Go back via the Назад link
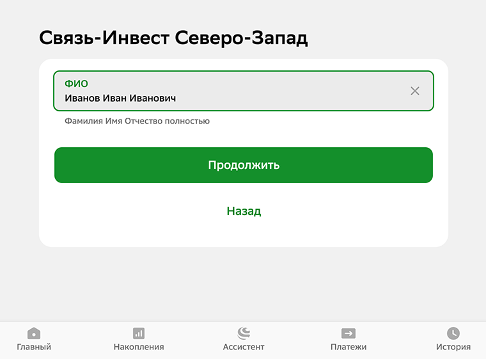The width and height of the screenshot is (486, 359). click(244, 211)
